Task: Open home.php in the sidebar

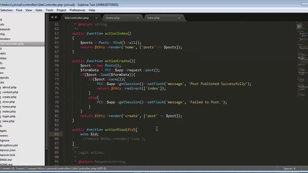Action: point(9,107)
